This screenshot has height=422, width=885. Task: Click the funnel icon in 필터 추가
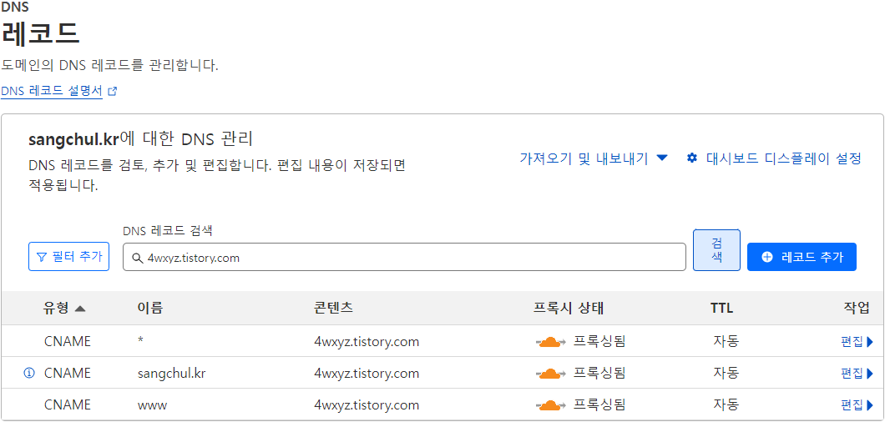[41, 257]
